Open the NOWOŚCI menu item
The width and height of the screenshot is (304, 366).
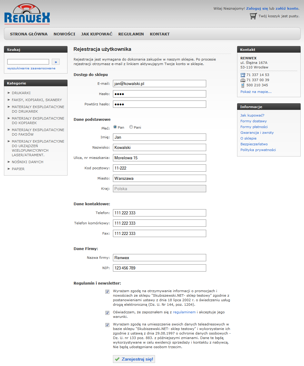coord(64,34)
